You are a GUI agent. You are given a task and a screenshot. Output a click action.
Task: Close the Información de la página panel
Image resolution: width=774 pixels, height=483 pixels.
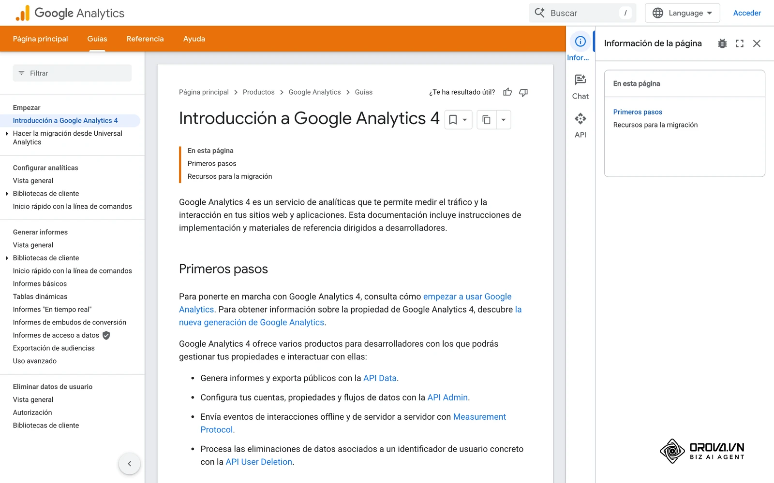(x=757, y=43)
